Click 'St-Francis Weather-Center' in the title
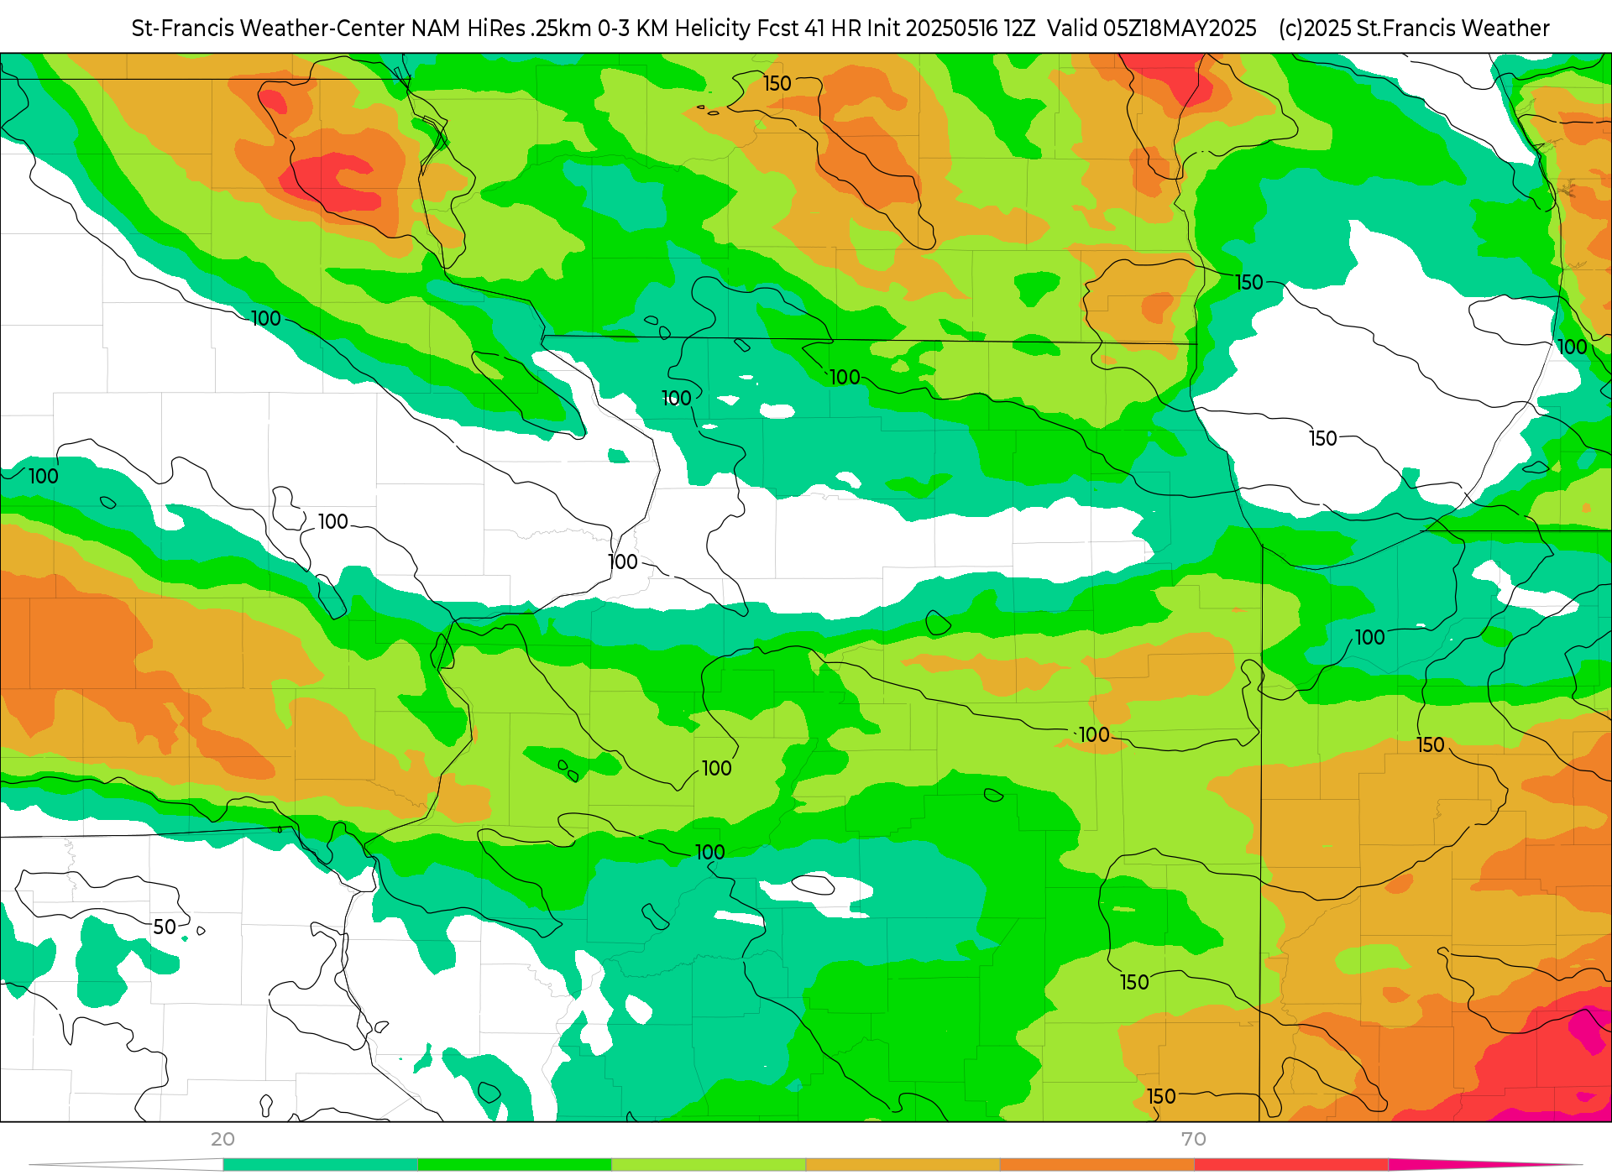Image resolution: width=1612 pixels, height=1175 pixels. pyautogui.click(x=269, y=29)
